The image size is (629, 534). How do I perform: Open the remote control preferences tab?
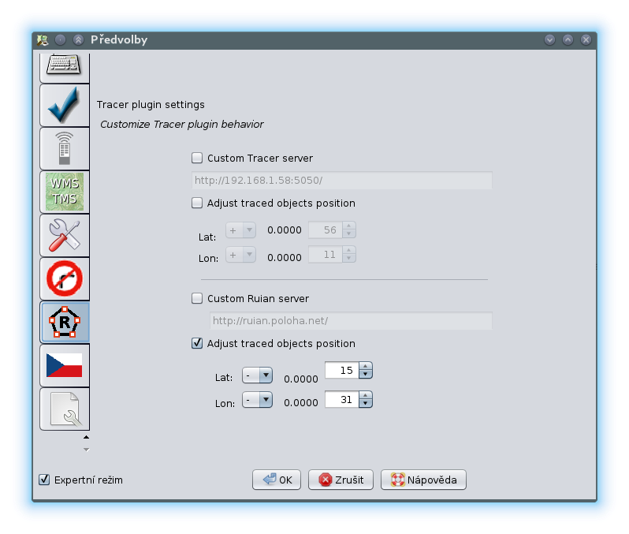click(x=64, y=149)
